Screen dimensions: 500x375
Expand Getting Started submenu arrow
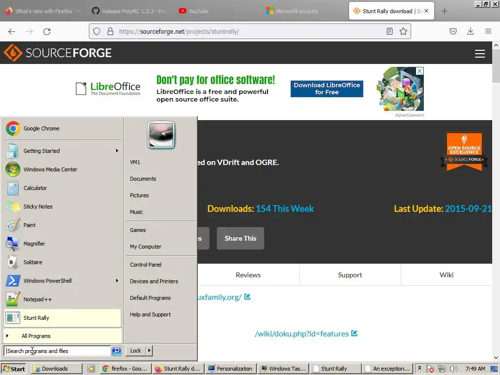(x=117, y=151)
